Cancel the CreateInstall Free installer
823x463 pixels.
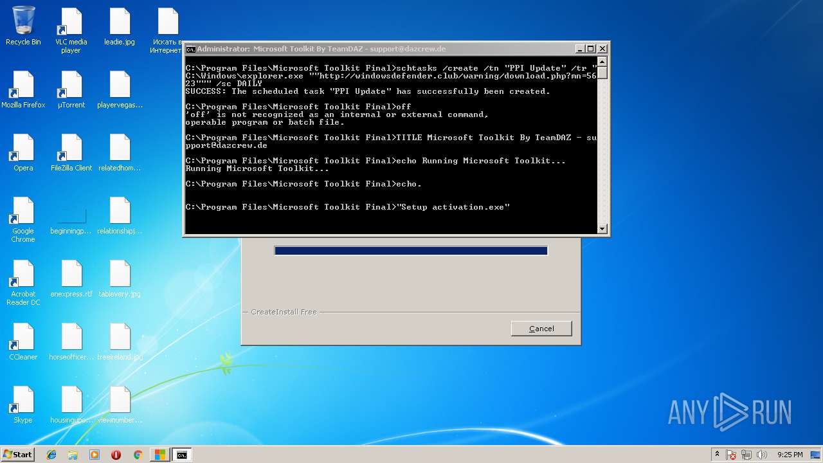point(541,329)
